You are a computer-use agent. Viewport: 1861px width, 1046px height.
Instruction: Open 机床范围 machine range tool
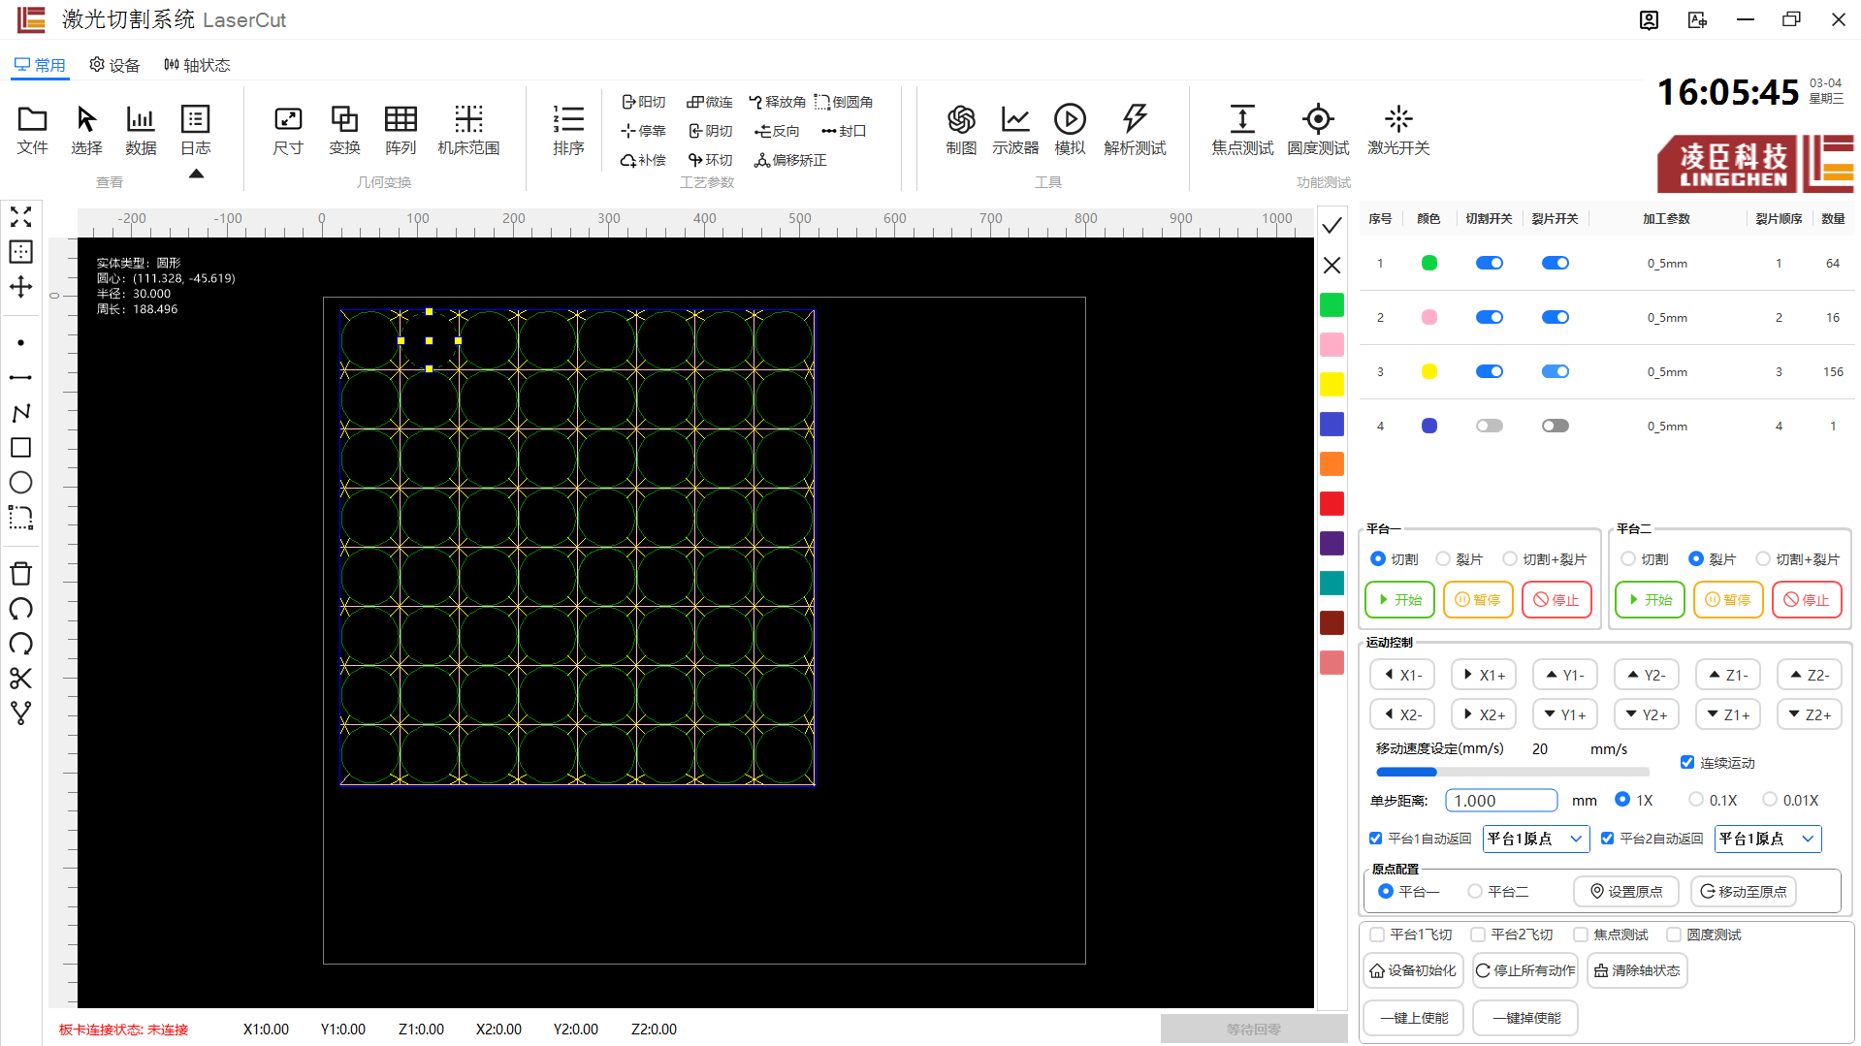coord(468,130)
